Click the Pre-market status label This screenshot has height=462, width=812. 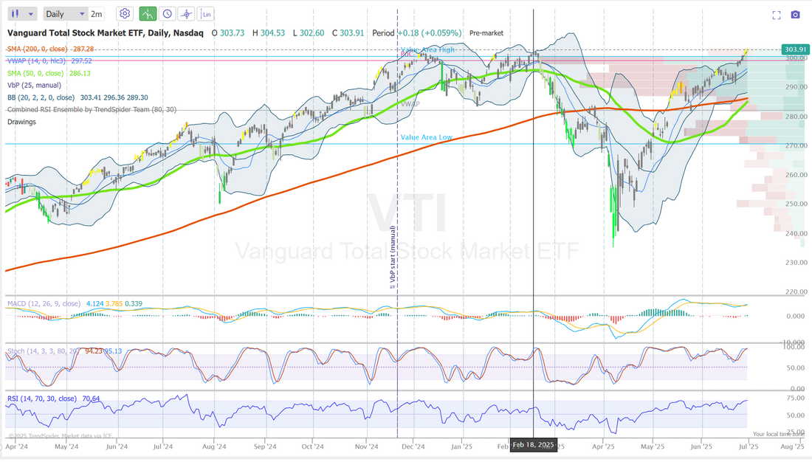[486, 32]
